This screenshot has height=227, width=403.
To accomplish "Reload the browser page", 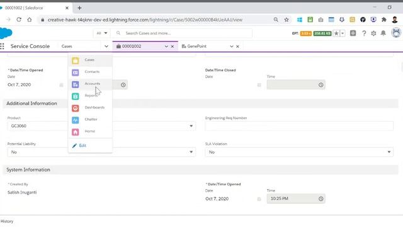I will point(19,20).
